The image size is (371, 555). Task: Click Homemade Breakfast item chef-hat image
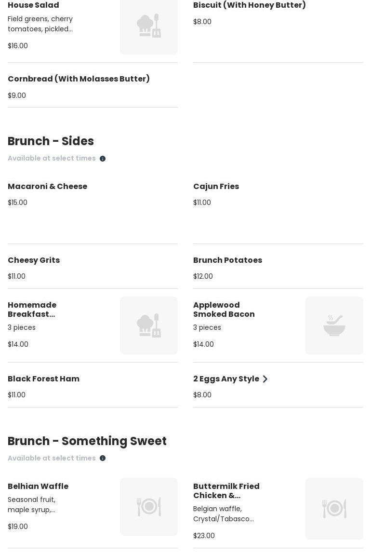pos(149,325)
